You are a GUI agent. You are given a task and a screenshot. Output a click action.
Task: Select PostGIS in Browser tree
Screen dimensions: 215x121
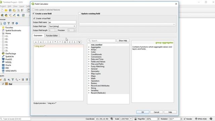[x=9, y=59]
